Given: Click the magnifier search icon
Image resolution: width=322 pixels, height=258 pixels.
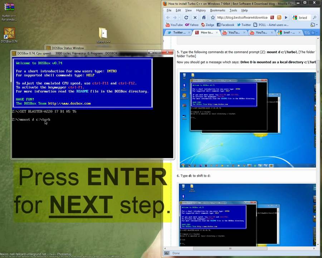Looking at the screenshot, I should [x=314, y=18].
